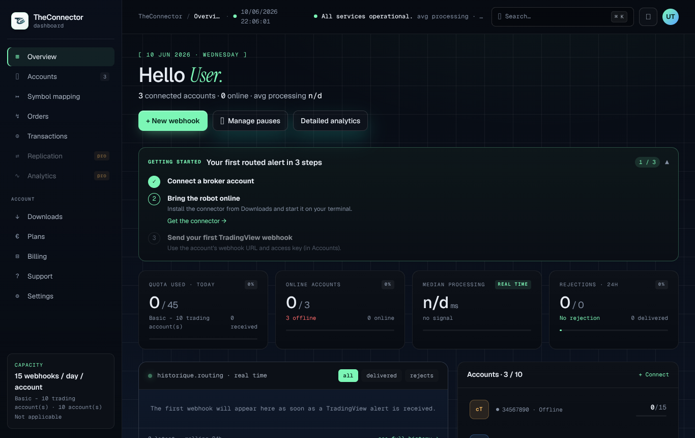Select the rejects filter tab
695x438 pixels.
(x=422, y=375)
